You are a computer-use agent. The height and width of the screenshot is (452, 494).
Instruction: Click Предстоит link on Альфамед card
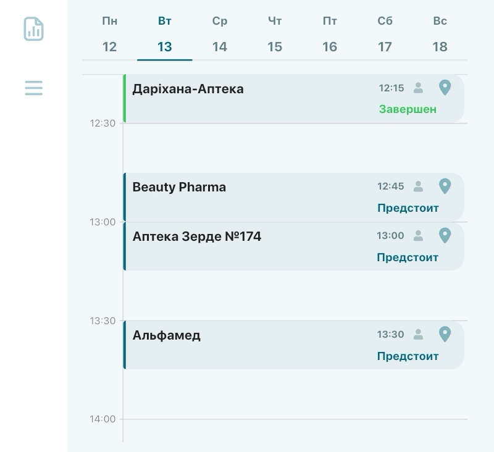(x=408, y=356)
